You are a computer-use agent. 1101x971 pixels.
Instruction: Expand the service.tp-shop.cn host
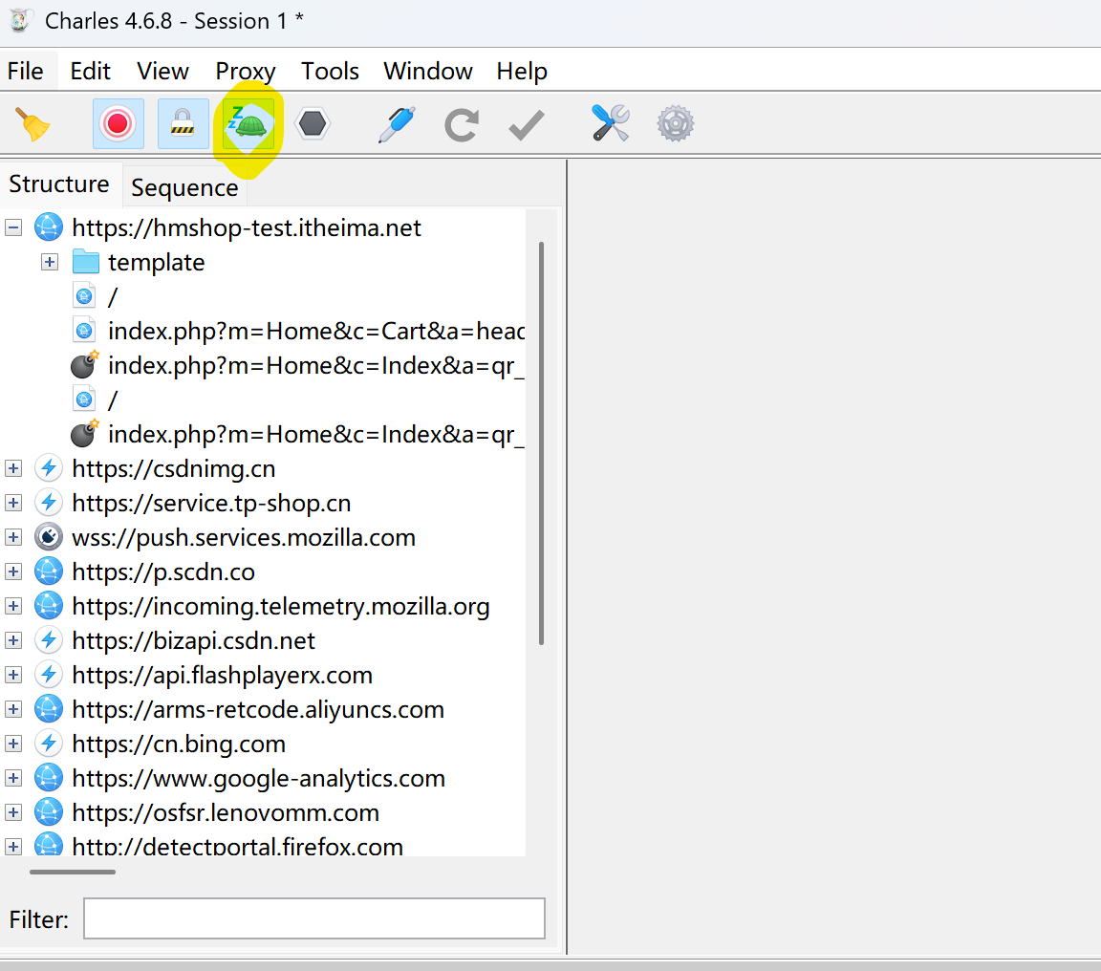[x=13, y=503]
